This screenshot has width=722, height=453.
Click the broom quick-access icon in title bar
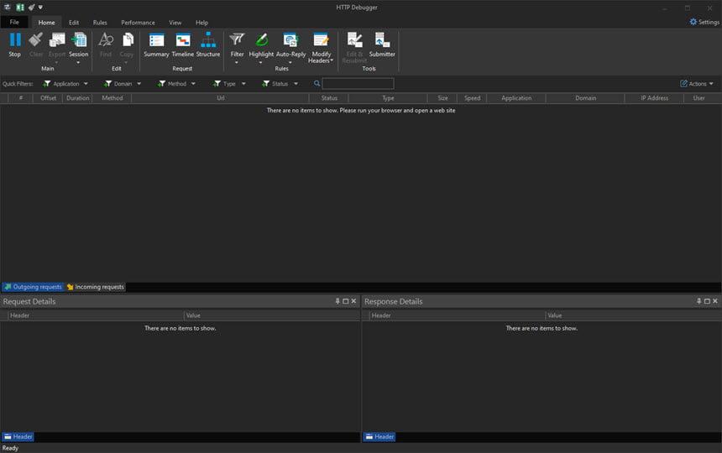coord(31,7)
